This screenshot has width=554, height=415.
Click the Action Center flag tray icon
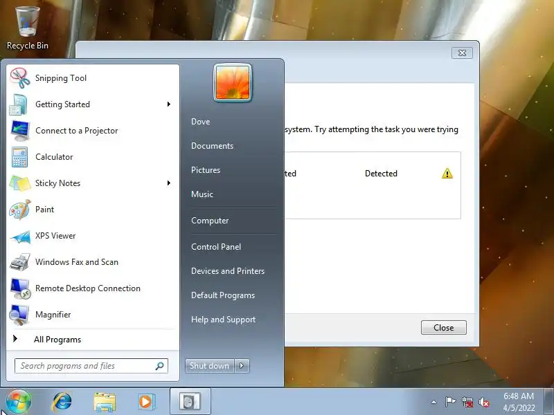[450, 402]
